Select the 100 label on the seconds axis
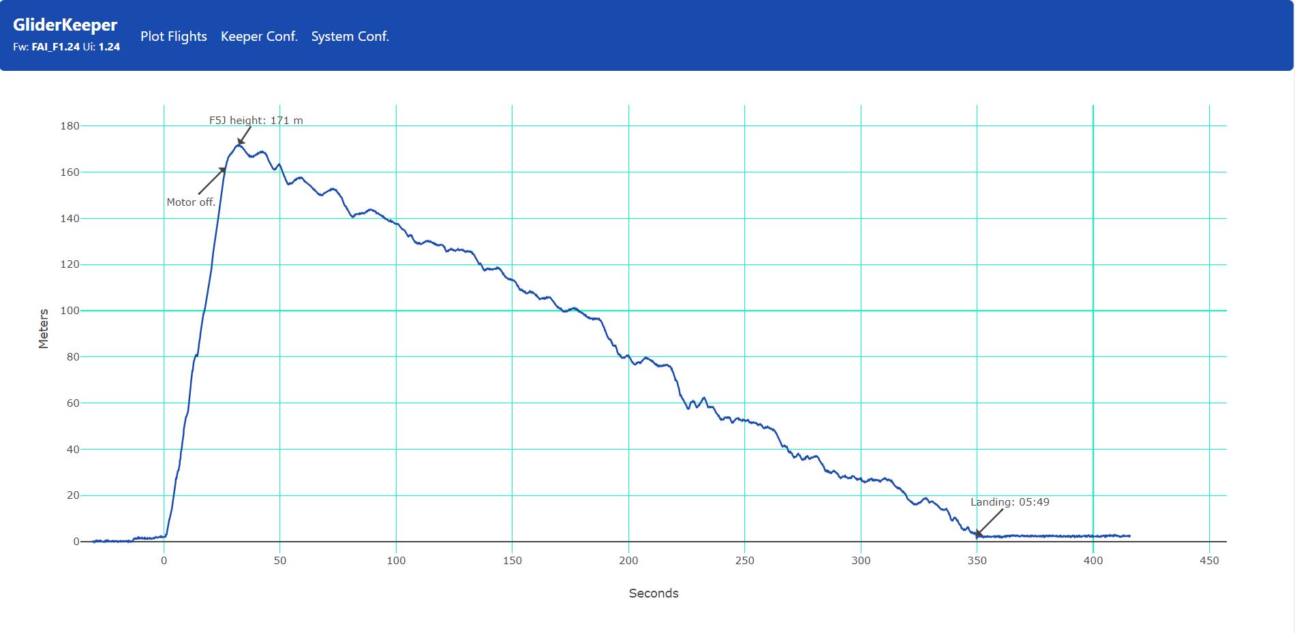The width and height of the screenshot is (1295, 633). [396, 561]
